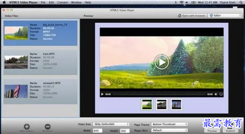Viewport: 245px width, 134px height.
Task: Click the player seek progress bar
Action: 159,94
